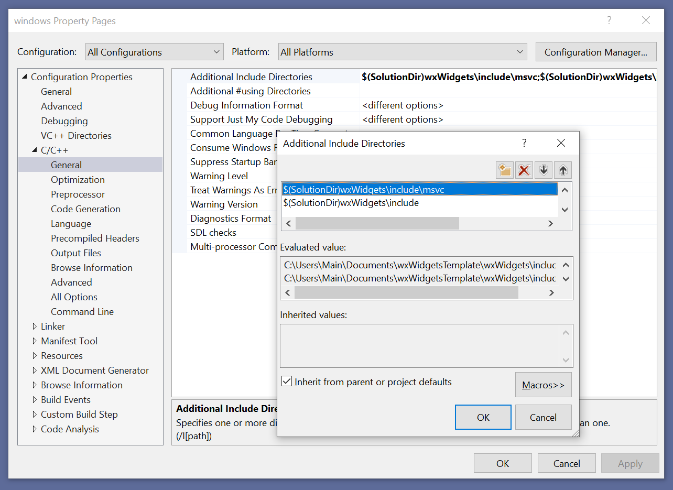Open the Platform dropdown
Image resolution: width=673 pixels, height=490 pixels.
(403, 52)
